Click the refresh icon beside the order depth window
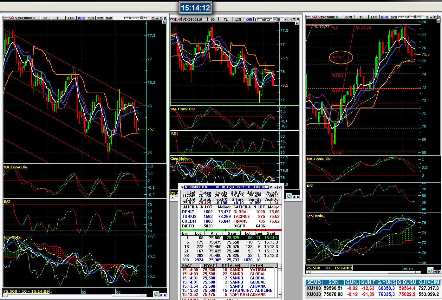Image resolution: width=442 pixels, height=300 pixels. [x=289, y=196]
